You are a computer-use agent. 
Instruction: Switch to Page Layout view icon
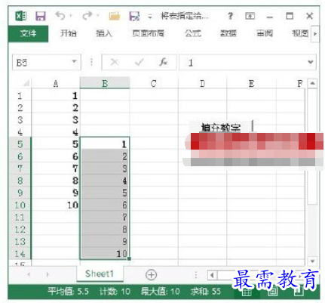click(272, 292)
